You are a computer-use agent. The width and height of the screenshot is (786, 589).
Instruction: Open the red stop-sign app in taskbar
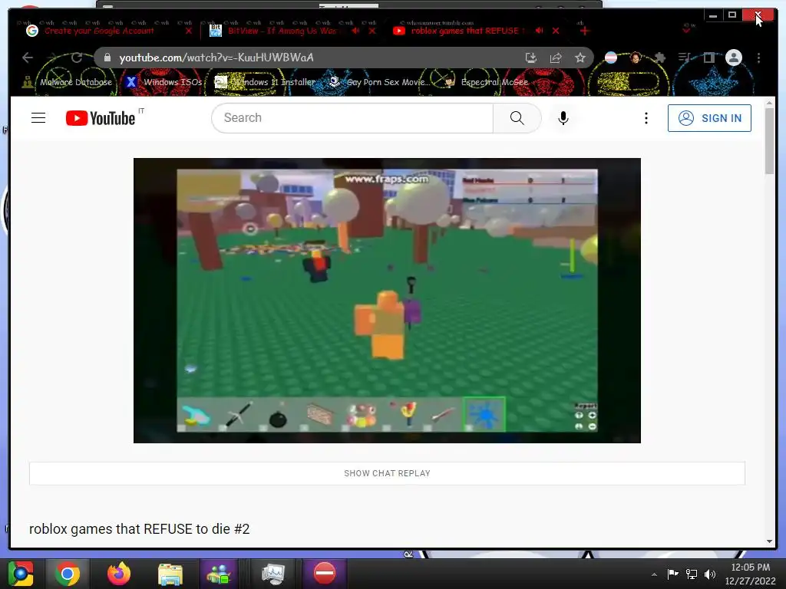point(325,574)
